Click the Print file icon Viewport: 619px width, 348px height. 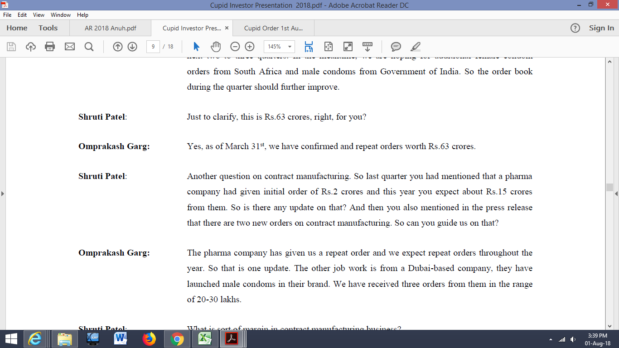(50, 47)
